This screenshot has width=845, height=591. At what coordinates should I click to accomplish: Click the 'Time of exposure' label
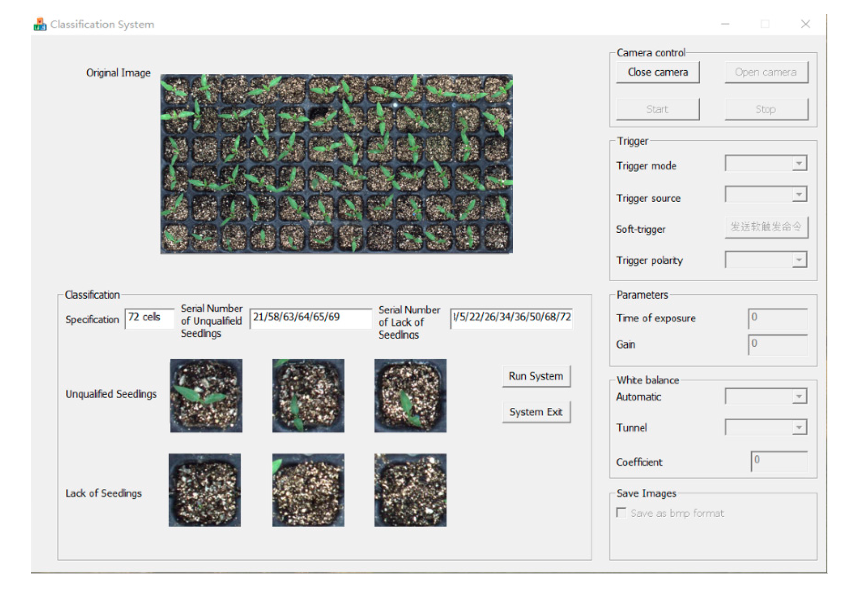[x=656, y=318]
